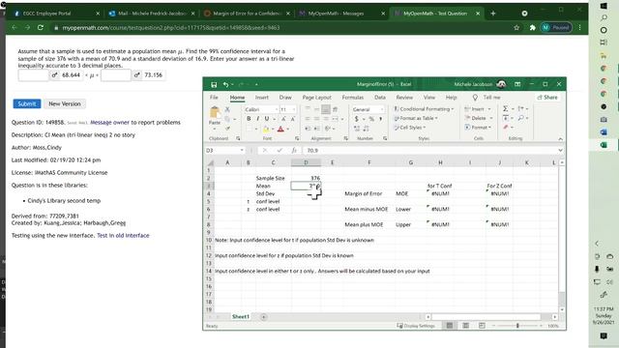Click the Name Box showing D3

[224, 151]
